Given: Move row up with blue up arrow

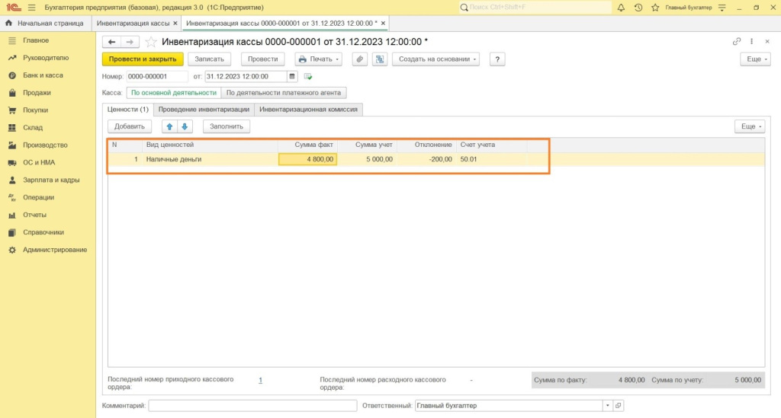Looking at the screenshot, I should (169, 126).
